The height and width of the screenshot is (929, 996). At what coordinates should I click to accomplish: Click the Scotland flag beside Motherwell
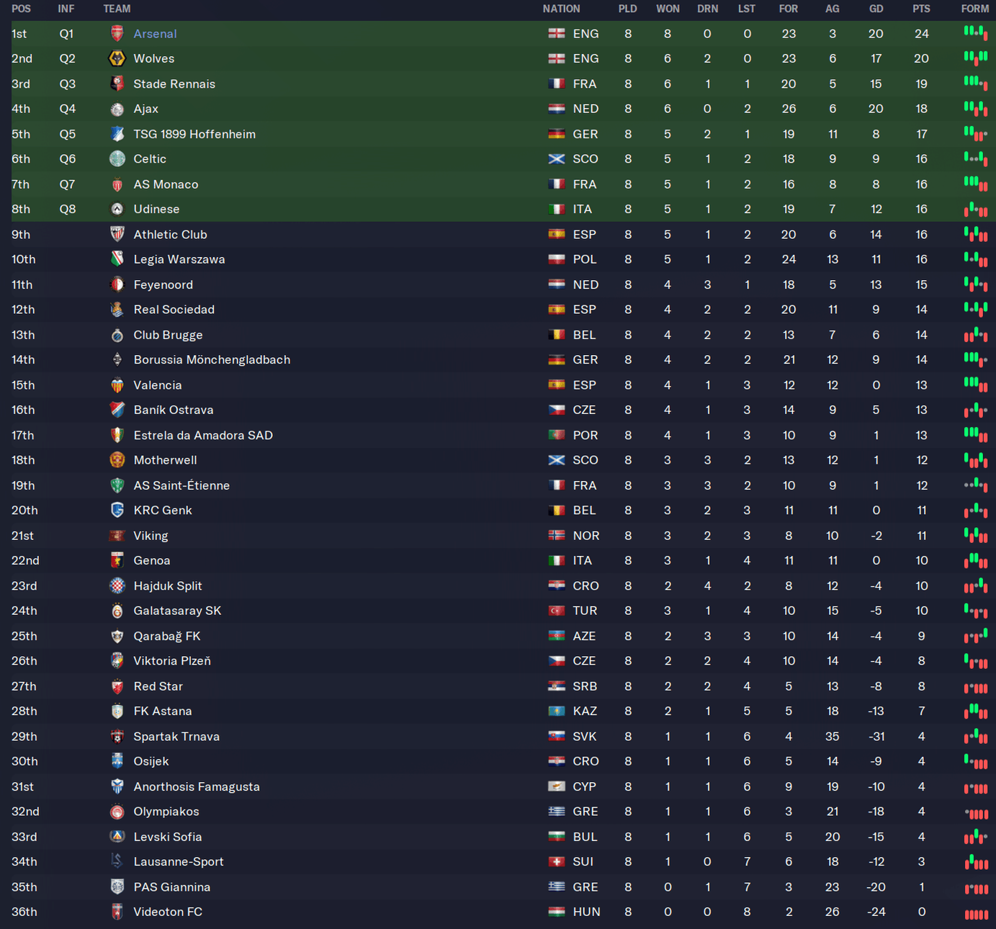pos(556,460)
